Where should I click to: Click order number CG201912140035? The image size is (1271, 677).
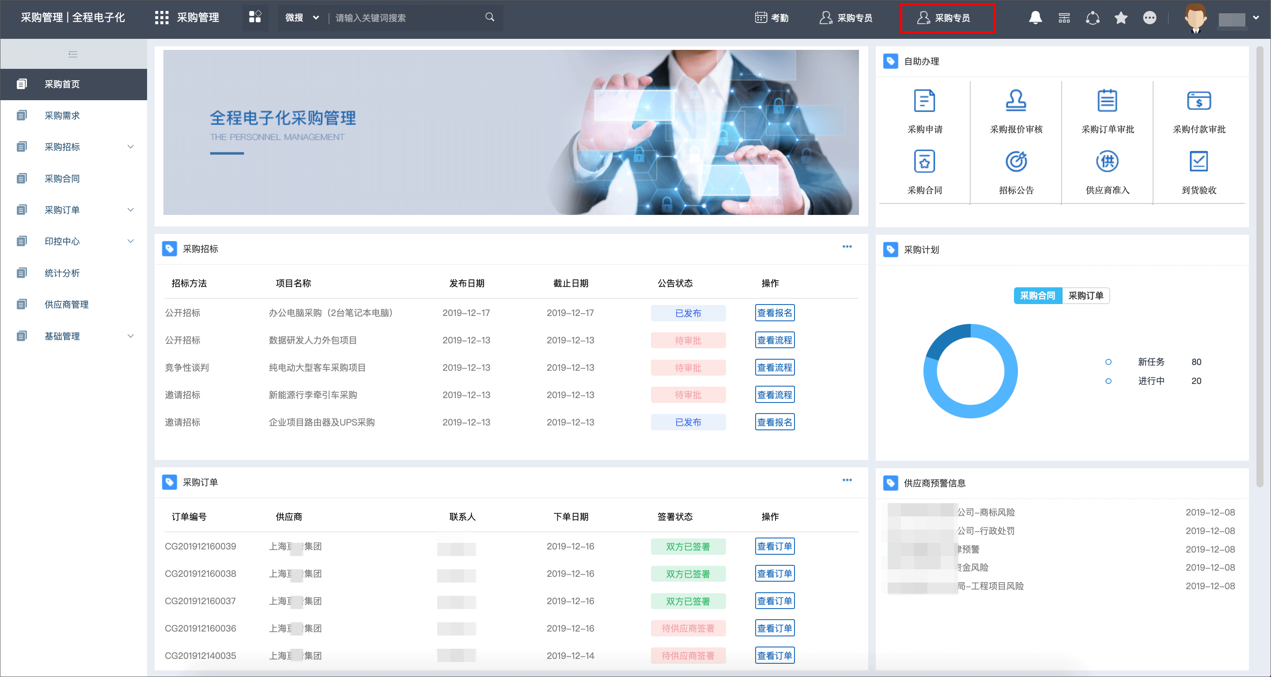tap(200, 656)
